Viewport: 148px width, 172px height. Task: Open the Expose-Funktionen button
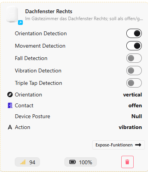tap(119, 145)
